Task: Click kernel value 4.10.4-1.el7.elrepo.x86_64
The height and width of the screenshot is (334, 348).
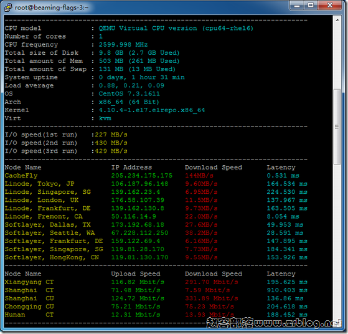Action: pos(152,110)
